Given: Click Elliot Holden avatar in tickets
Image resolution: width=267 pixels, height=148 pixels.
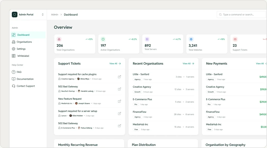Looking at the screenshot, I should point(71,115).
